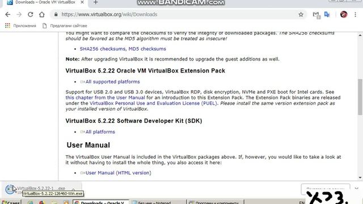Open the Gmail extension icon

316,15
